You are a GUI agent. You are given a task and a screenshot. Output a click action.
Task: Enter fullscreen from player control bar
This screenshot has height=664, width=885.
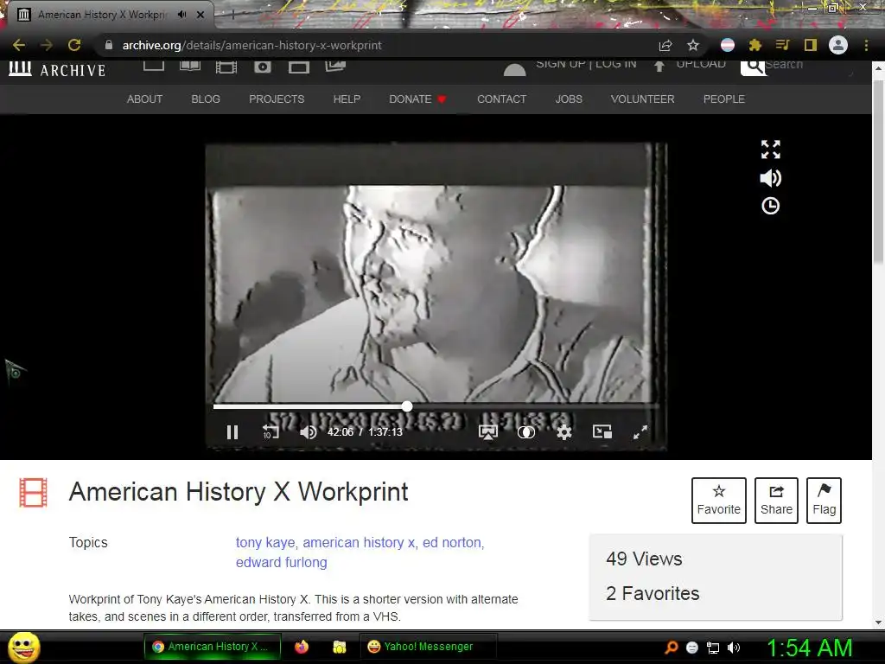coord(640,432)
